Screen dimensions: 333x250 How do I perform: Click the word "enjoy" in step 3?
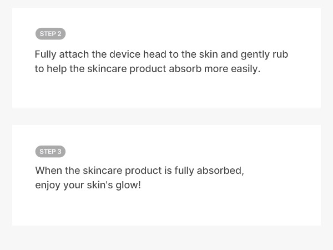point(48,185)
